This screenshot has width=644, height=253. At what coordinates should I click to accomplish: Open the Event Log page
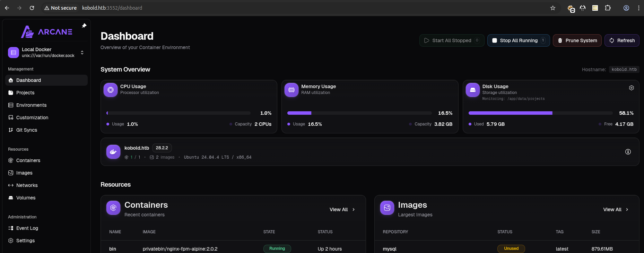click(46, 228)
